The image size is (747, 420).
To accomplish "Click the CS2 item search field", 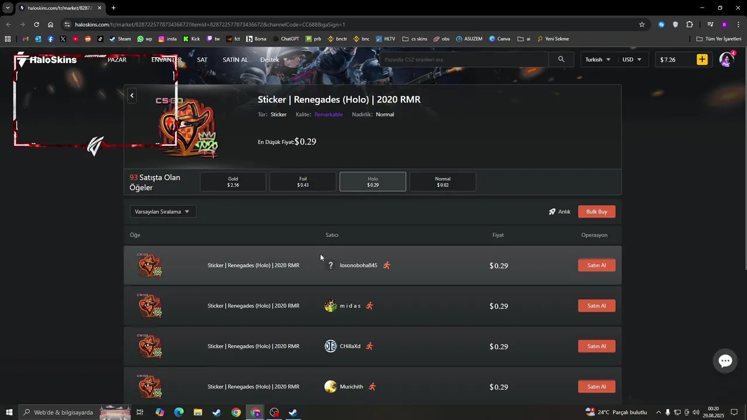I will coord(465,60).
